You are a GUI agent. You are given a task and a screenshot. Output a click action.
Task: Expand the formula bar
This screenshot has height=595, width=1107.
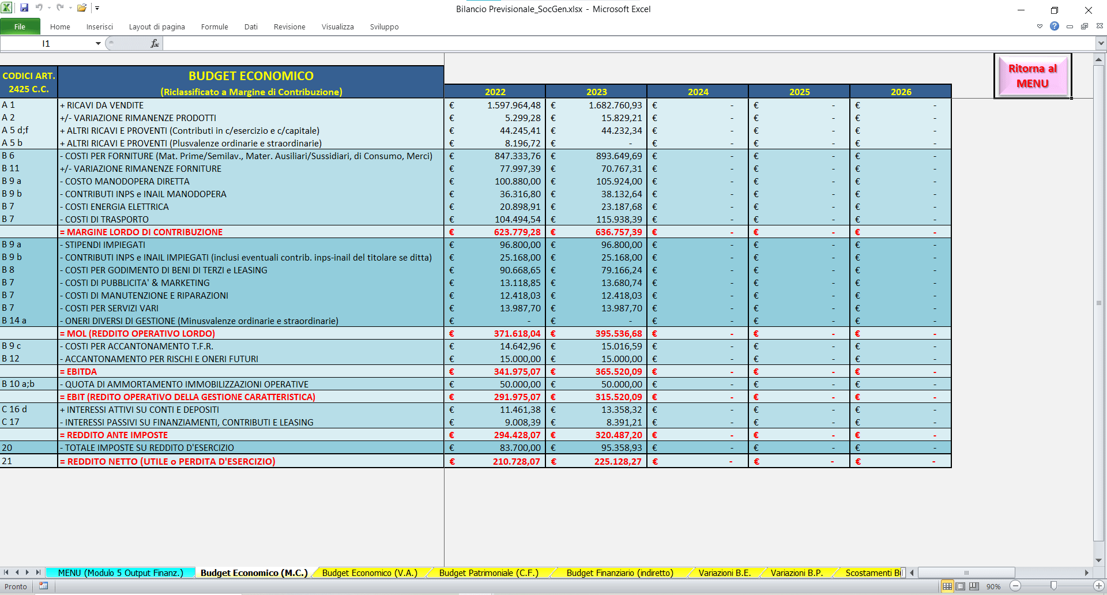(x=1101, y=43)
